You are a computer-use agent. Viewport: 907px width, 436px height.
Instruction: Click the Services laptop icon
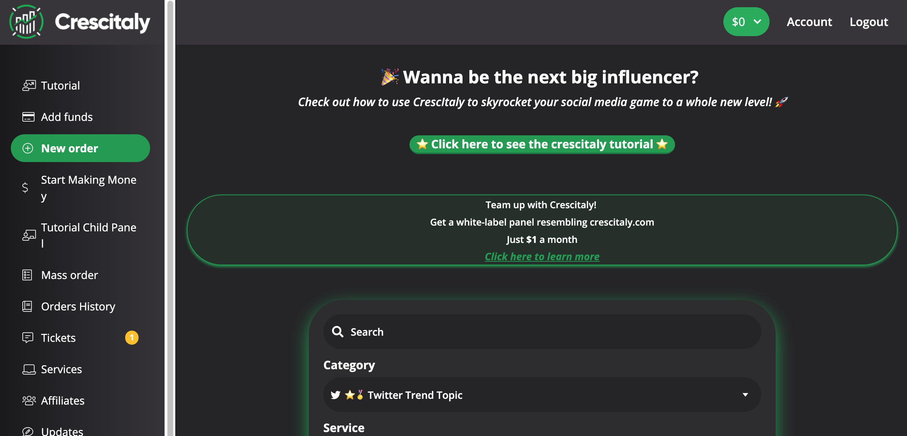[x=29, y=369]
